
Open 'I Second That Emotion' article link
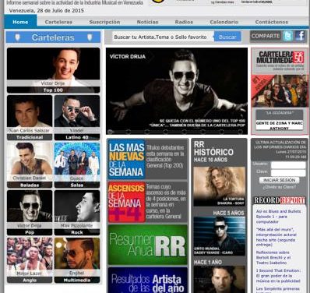[x=278, y=276]
